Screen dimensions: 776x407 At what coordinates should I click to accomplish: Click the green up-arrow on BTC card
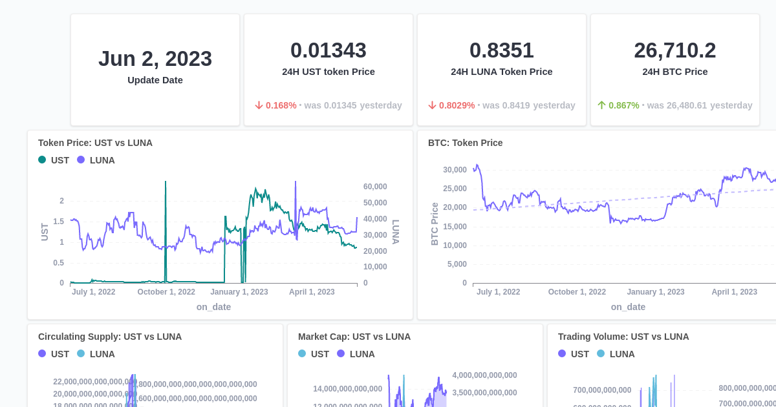pos(600,105)
